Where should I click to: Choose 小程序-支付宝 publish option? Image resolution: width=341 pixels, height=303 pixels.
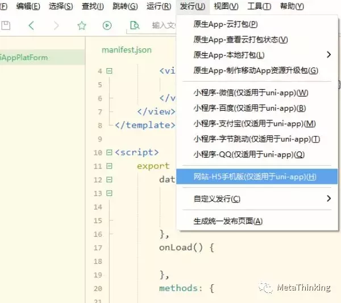[257, 124]
